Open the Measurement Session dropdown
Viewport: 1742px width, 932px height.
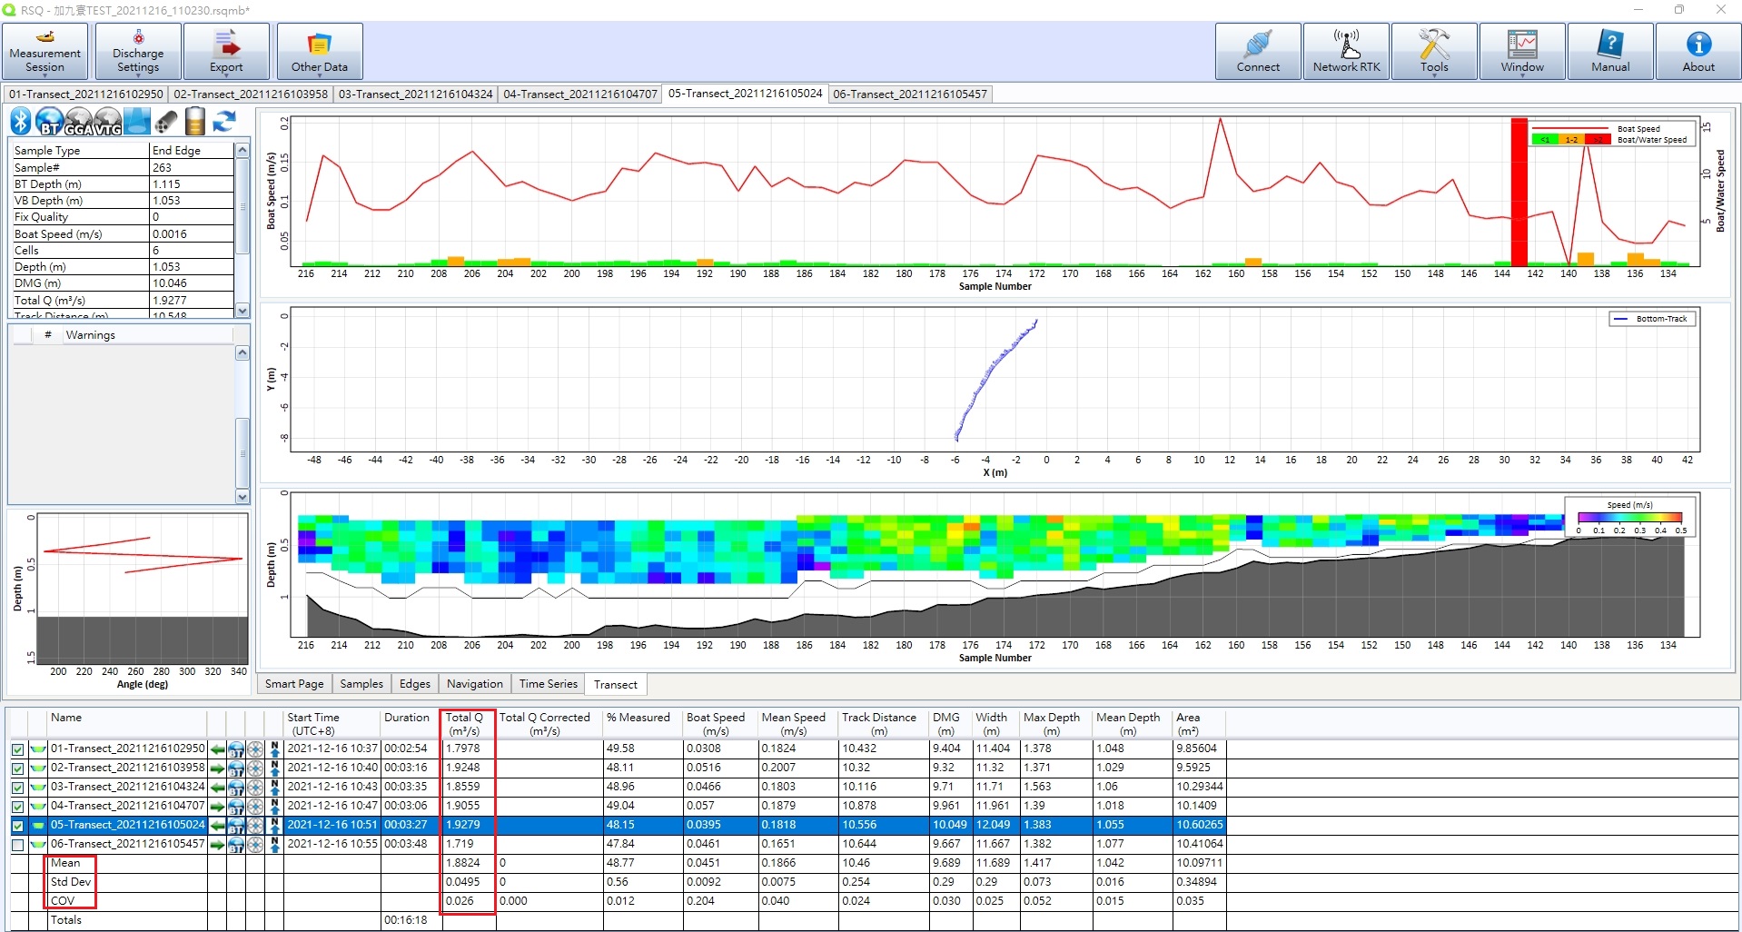[45, 52]
